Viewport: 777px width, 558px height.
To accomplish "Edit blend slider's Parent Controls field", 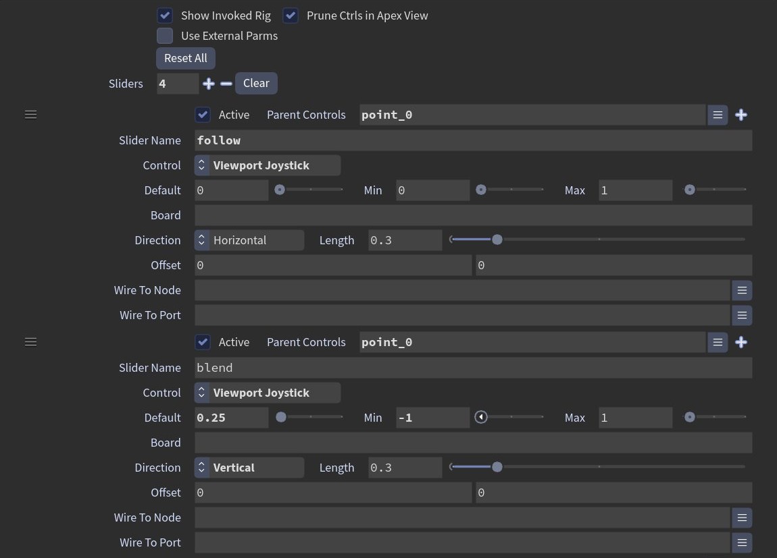I will pos(532,342).
